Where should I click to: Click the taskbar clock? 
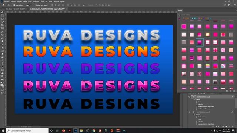pyautogui.click(x=226, y=130)
